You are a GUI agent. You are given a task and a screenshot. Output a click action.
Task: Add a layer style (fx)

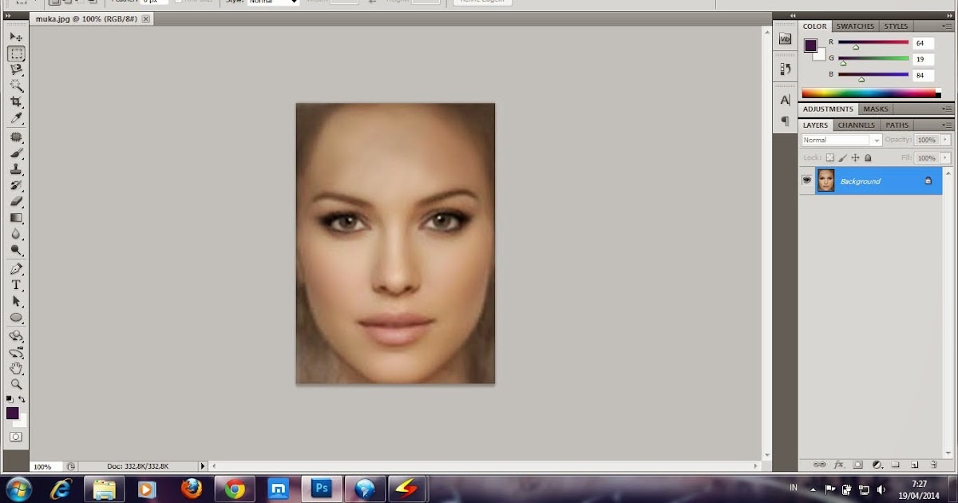[839, 465]
